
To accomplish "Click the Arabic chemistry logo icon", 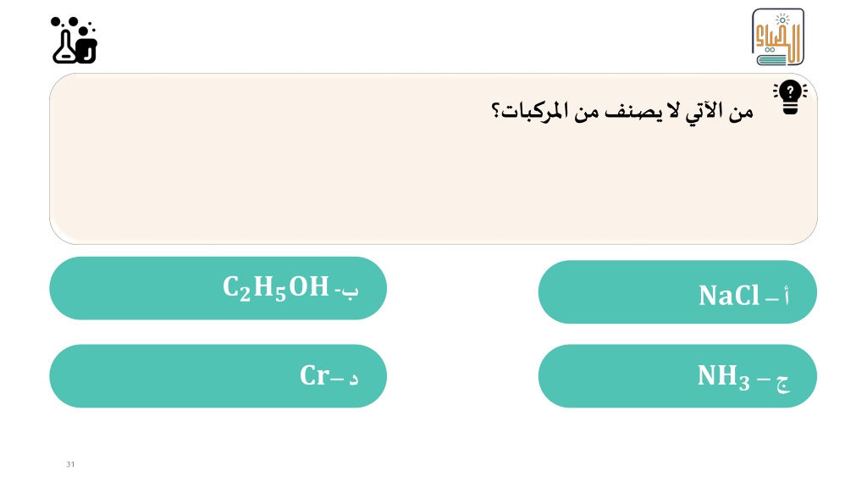I will [x=778, y=37].
